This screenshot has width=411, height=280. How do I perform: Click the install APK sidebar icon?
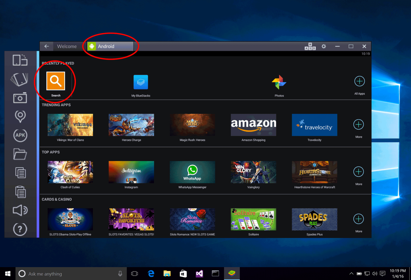click(x=20, y=135)
